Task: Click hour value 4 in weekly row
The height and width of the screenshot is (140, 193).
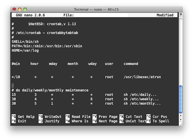Action: pos(35,99)
